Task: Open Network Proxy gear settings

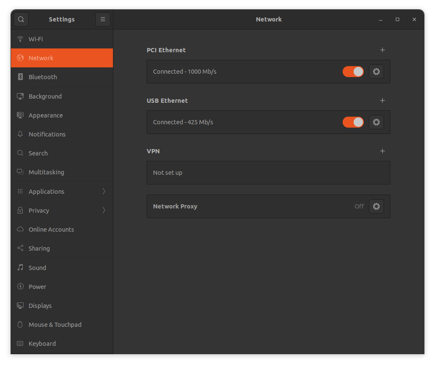Action: 376,206
